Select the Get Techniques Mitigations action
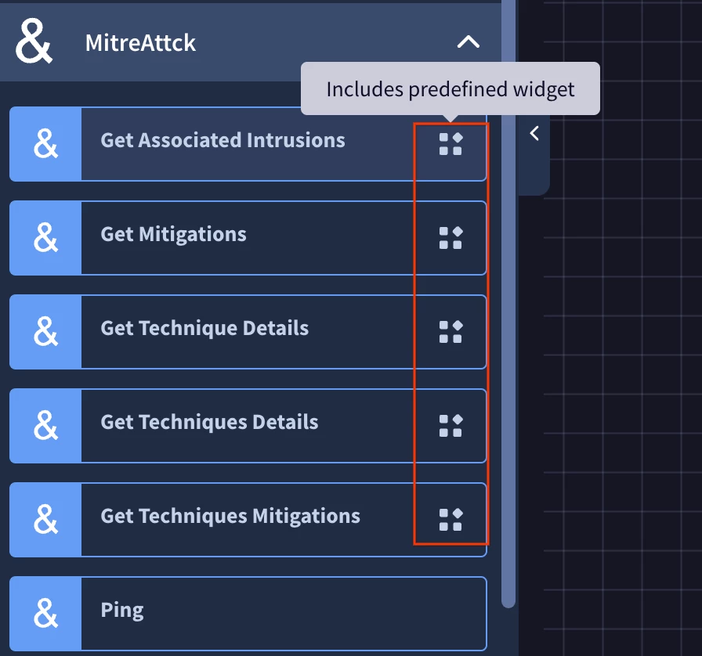The image size is (702, 656). [248, 520]
